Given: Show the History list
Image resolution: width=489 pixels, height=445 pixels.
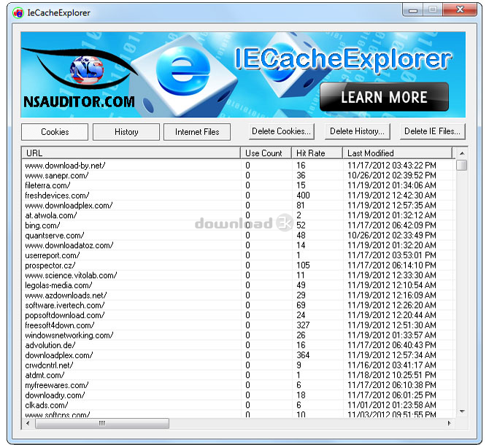Looking at the screenshot, I should pyautogui.click(x=126, y=132).
